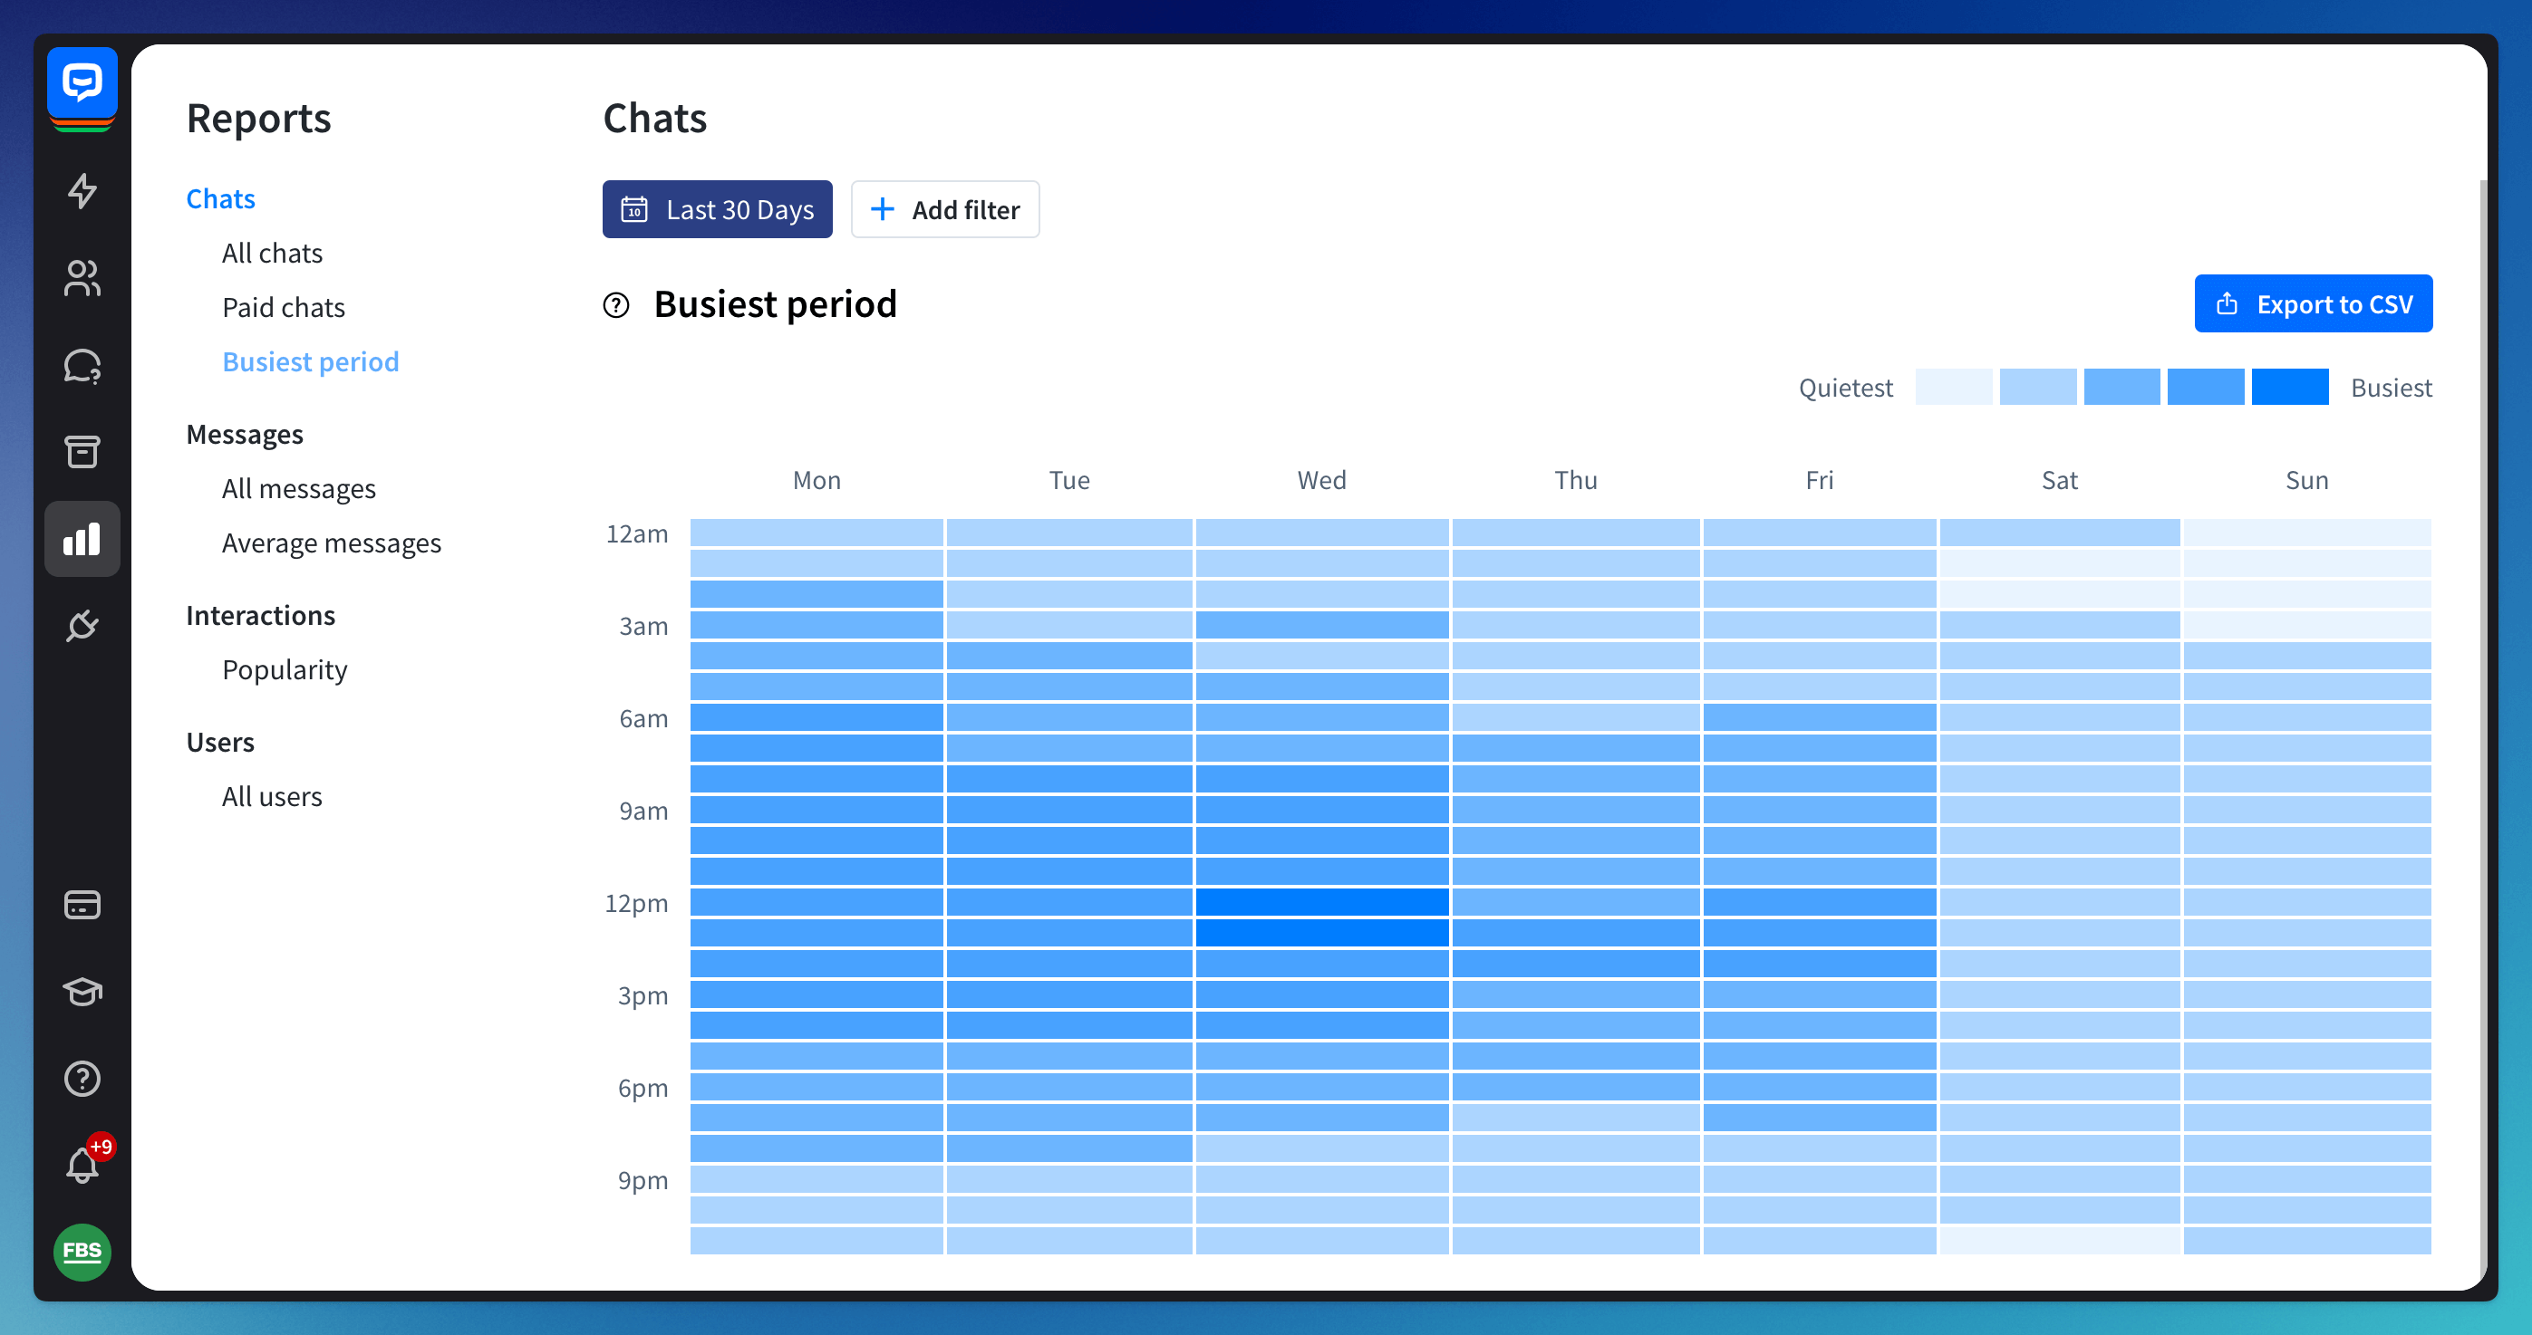Click the darkest Busiest legend swatch

(x=2289, y=387)
